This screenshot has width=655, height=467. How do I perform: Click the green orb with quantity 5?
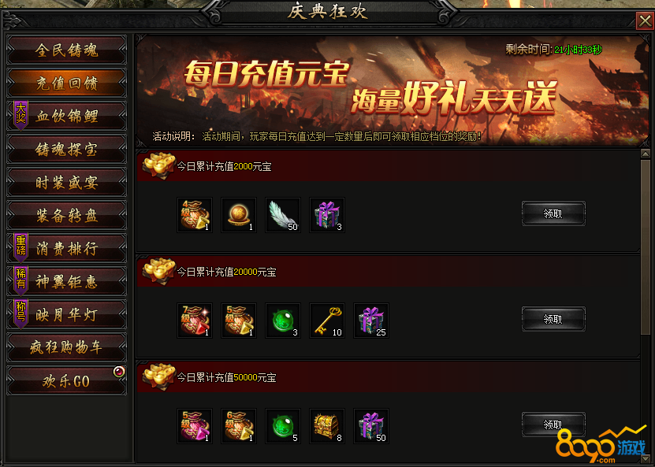pos(283,426)
